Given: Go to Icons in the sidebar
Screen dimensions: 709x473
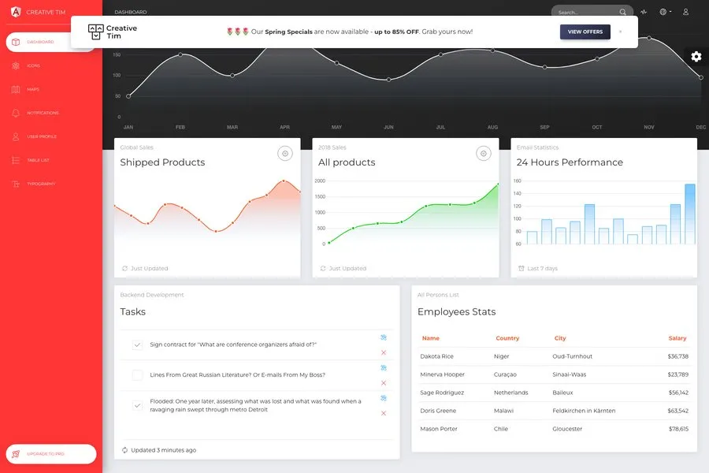Looking at the screenshot, I should pyautogui.click(x=33, y=65).
